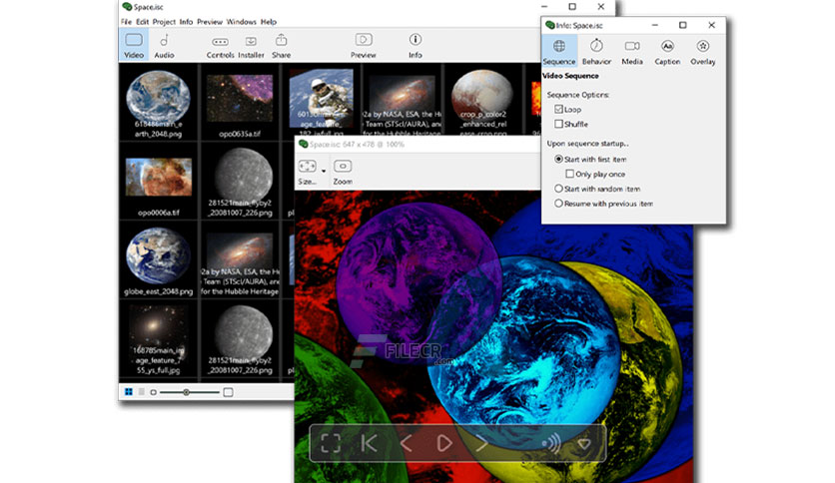The width and height of the screenshot is (835, 483).
Task: Open the Caption tab in Info window
Action: (667, 52)
